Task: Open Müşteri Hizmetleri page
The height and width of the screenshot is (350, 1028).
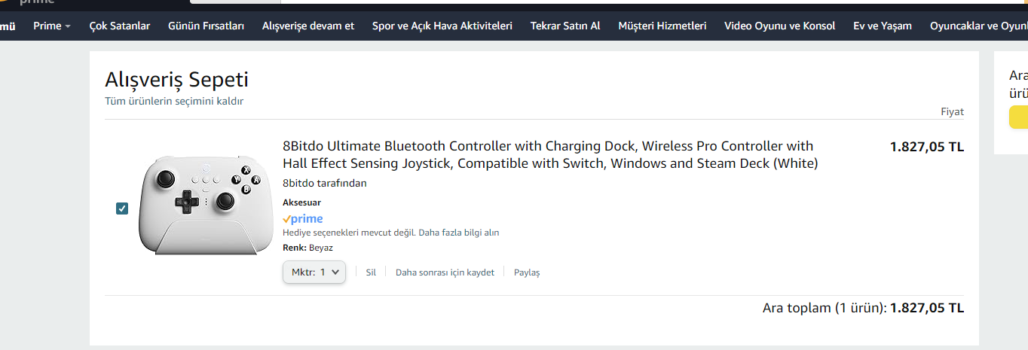Action: point(662,26)
